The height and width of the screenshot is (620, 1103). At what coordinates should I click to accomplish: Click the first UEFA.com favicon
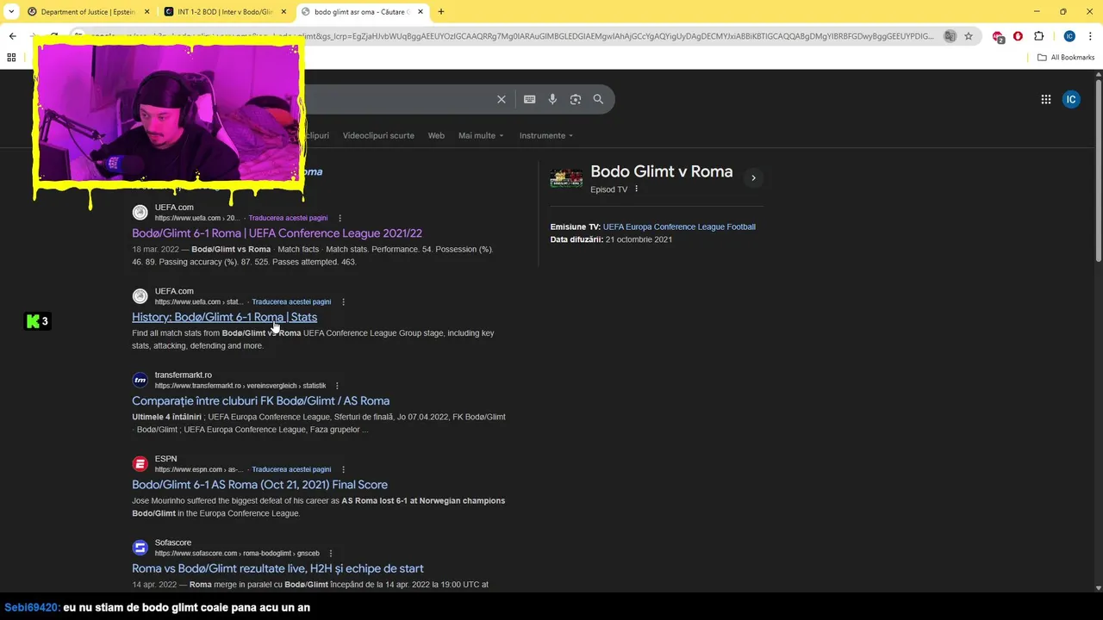(140, 213)
